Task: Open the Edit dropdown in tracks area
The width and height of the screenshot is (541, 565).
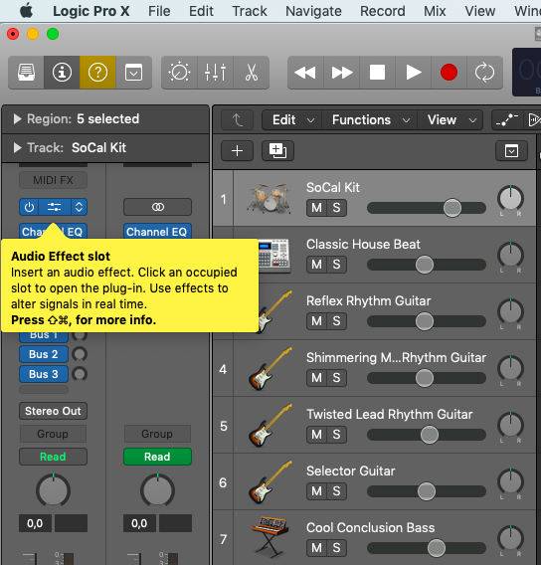Action: [292, 119]
